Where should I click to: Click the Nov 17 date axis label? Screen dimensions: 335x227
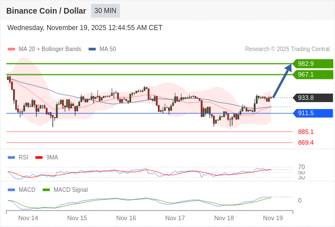tap(175, 218)
